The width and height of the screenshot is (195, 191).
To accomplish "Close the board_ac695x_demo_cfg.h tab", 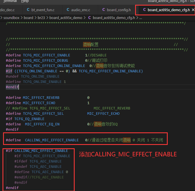I will pyautogui.click(x=193, y=10).
